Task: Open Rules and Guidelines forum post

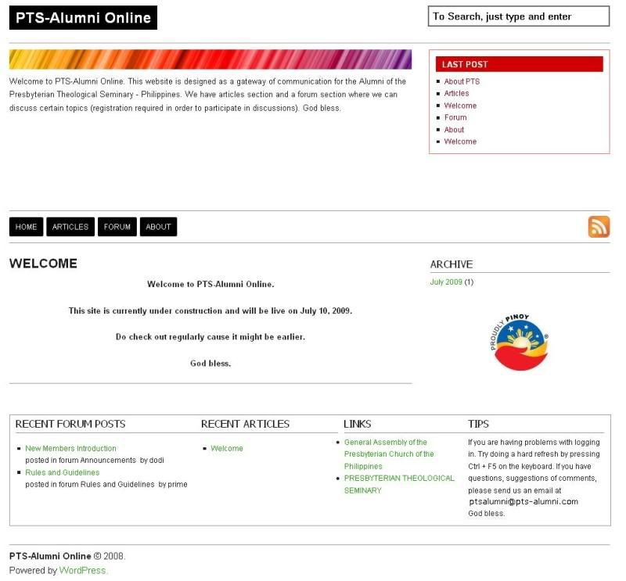Action: (x=63, y=472)
